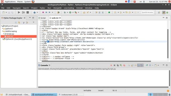Viewport: 171px width, 96px height.
Task: Click the green Debug bug toolbar icon
Action: (65, 13)
